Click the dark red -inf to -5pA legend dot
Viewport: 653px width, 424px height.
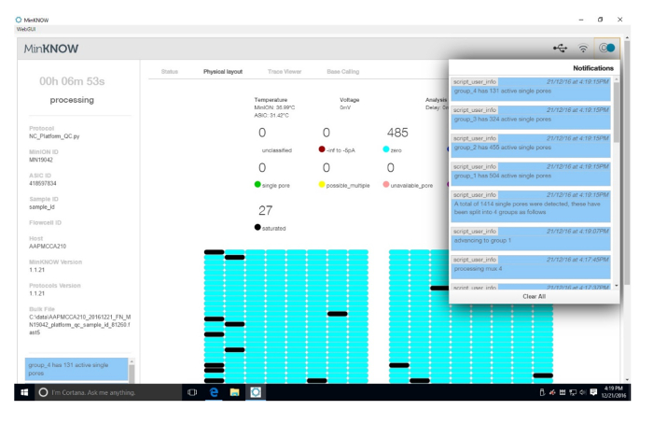tap(322, 149)
